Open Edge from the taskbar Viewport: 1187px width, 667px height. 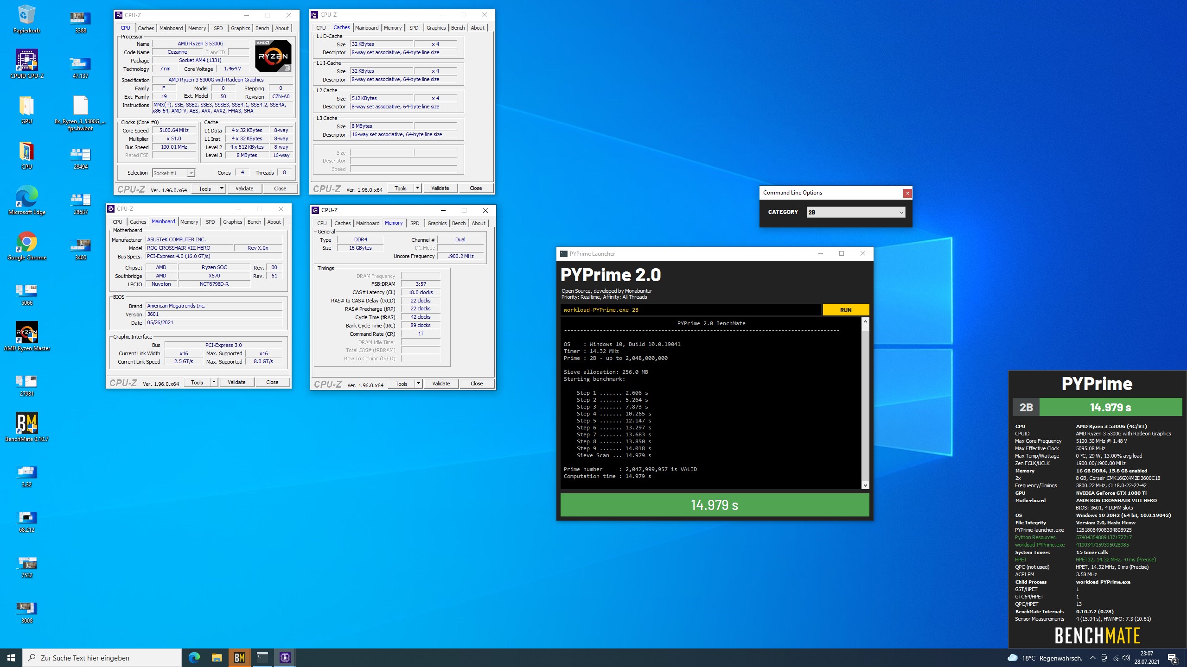pyautogui.click(x=194, y=658)
